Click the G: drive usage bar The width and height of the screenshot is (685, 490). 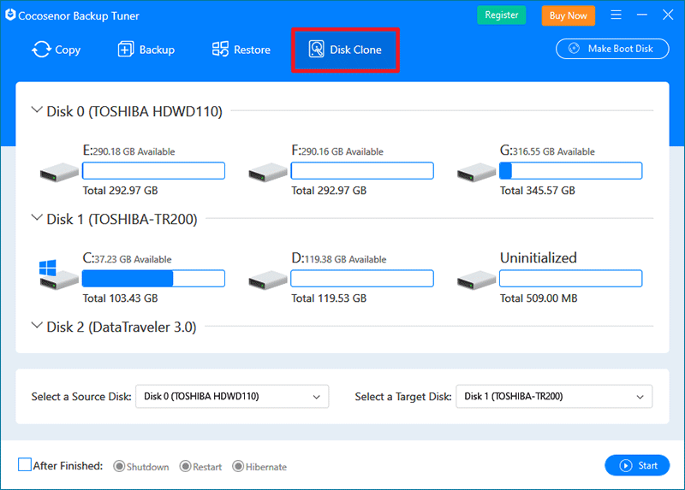571,171
